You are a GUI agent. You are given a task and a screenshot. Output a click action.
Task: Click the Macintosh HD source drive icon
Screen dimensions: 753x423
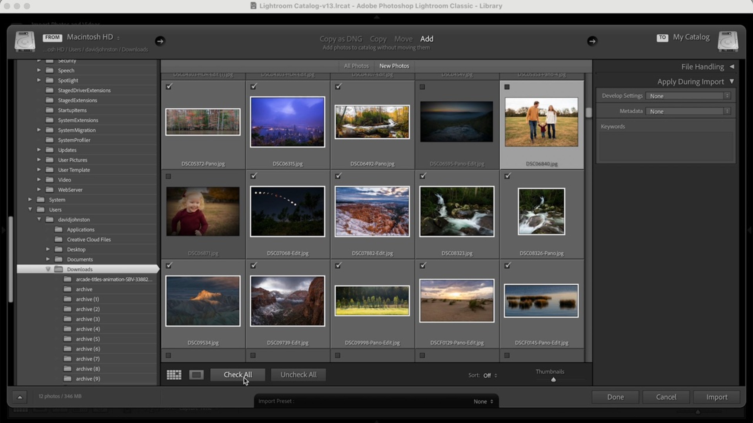[25, 42]
